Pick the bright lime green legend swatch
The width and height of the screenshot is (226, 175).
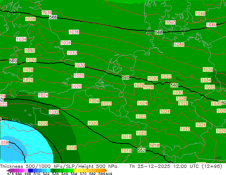tap(71, 170)
